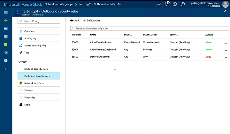Screen dimensions: 230x134
Task: Open portal settings gear icon
Action: pyautogui.click(x=174, y=4)
